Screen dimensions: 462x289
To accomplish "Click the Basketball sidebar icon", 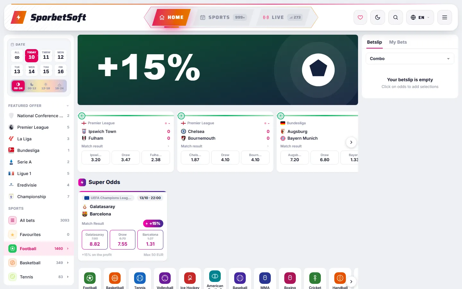I will pos(13,263).
